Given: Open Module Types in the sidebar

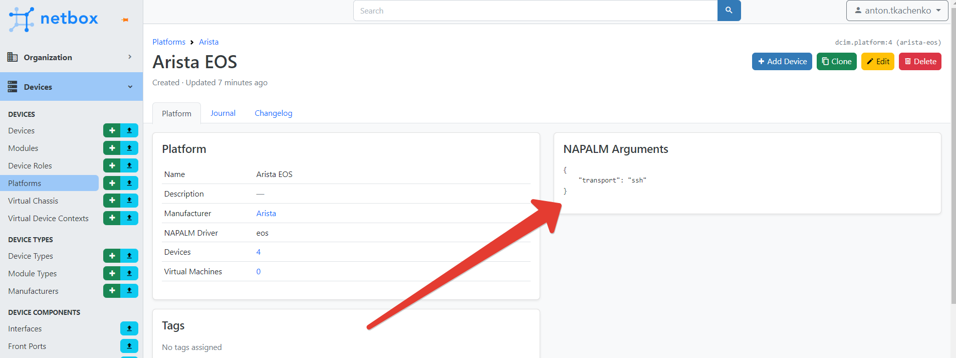Looking at the screenshot, I should coord(33,273).
